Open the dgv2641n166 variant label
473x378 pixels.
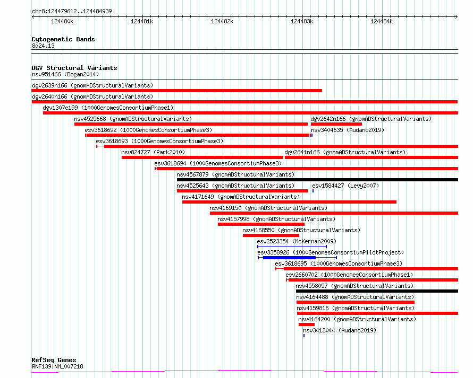(x=345, y=152)
